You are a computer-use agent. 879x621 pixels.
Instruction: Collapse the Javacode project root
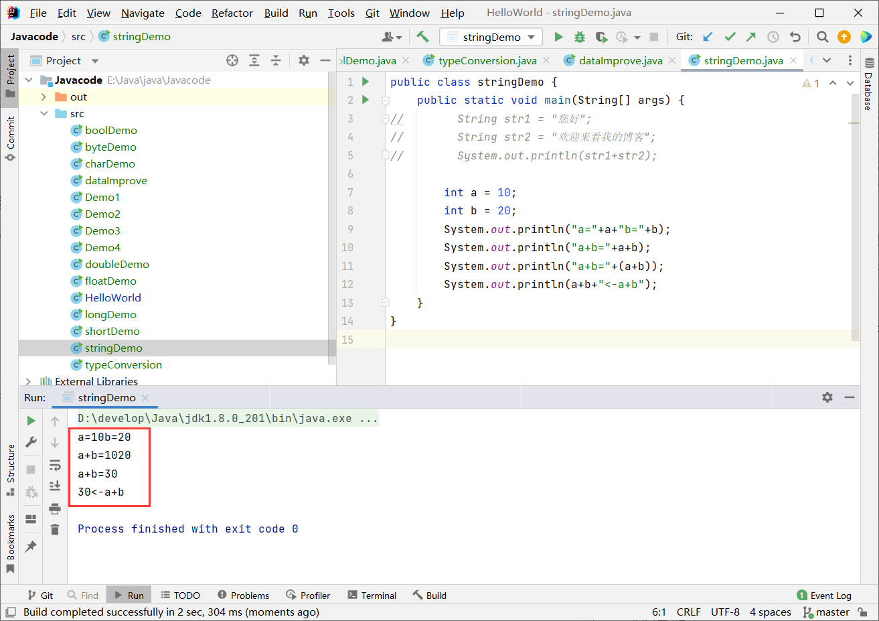(x=29, y=80)
